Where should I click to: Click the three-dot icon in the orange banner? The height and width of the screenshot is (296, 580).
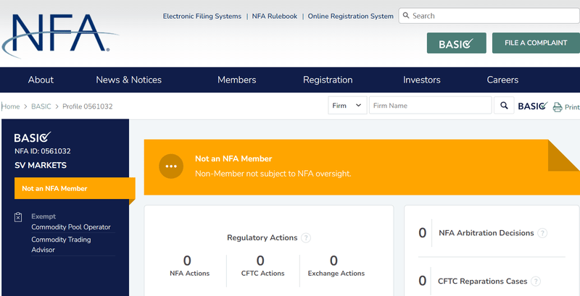click(171, 166)
